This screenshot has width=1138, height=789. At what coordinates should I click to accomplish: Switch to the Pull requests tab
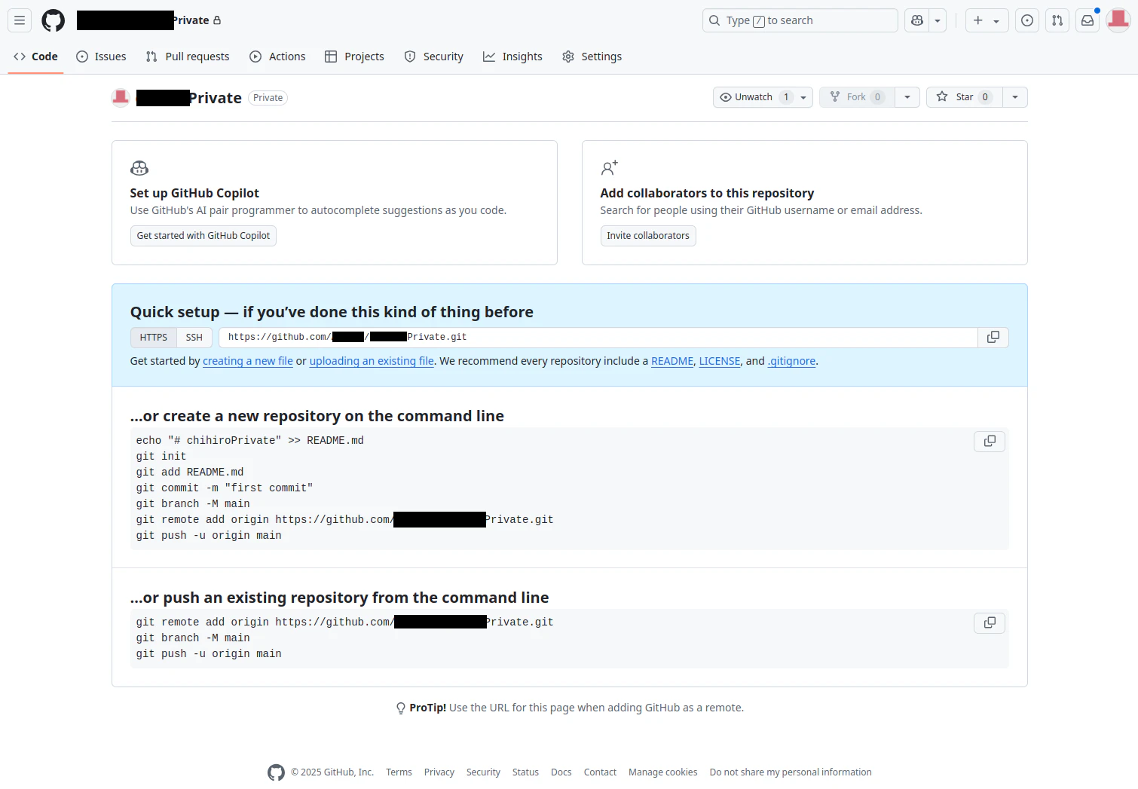[x=188, y=57]
